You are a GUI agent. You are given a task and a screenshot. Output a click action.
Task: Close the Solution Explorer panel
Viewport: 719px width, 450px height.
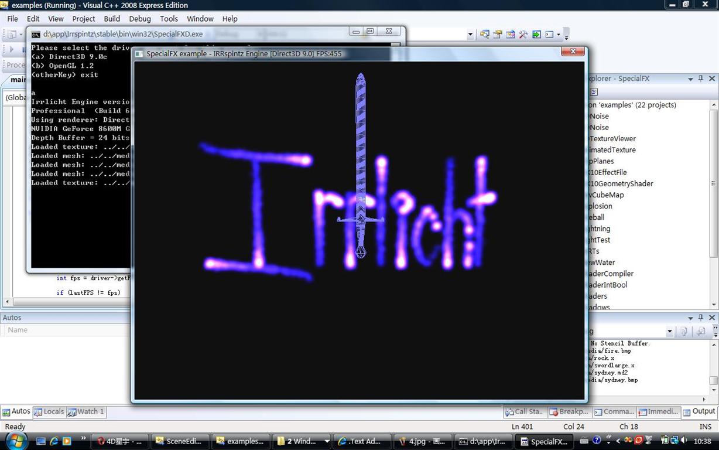point(712,79)
